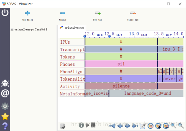Click the information icon in bottom toolbar
The image size is (186, 131).
(x=82, y=125)
